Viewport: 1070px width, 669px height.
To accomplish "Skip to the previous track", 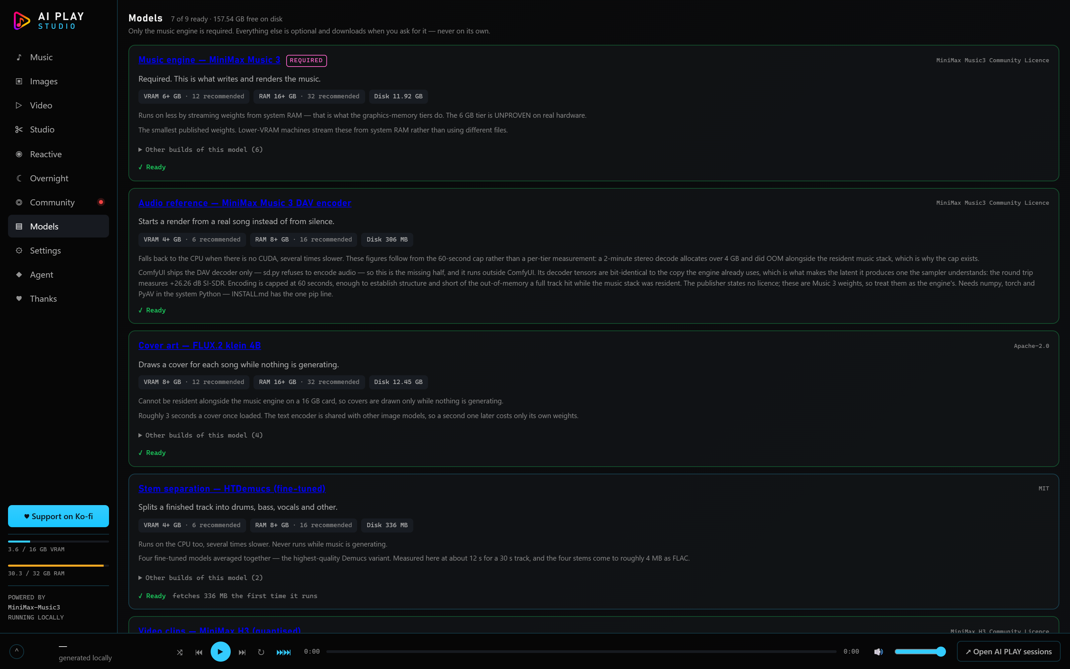I will click(x=199, y=652).
